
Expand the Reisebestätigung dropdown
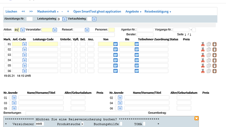pyautogui.click(x=158, y=12)
